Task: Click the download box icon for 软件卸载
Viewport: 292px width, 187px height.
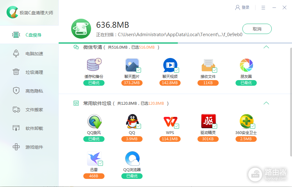Action: [16, 128]
